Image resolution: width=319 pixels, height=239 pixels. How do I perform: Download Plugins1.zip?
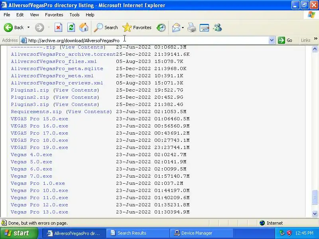[x=30, y=90]
